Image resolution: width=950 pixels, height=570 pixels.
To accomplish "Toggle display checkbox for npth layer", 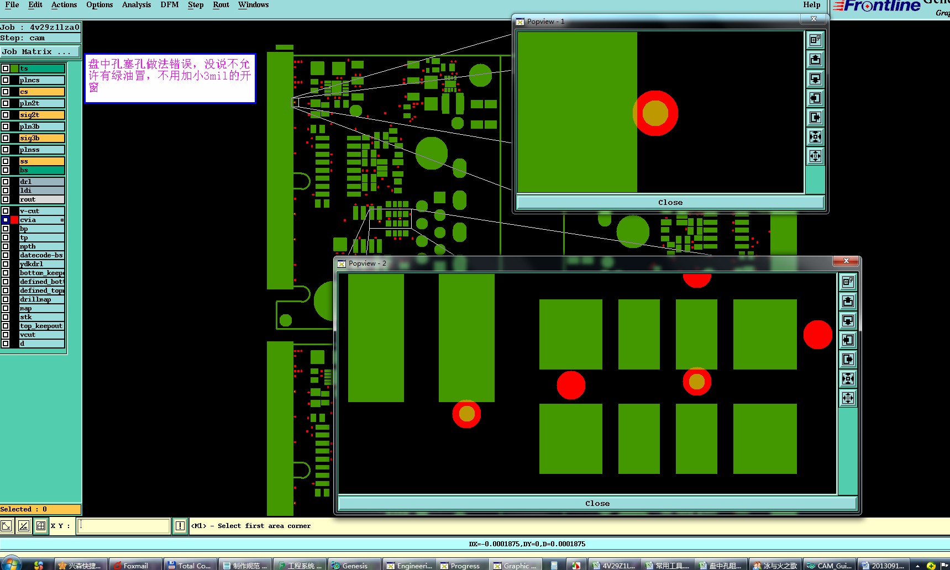I will [x=6, y=246].
